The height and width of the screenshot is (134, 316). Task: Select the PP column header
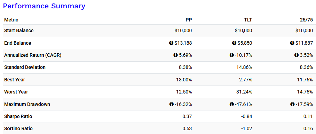pos(189,20)
